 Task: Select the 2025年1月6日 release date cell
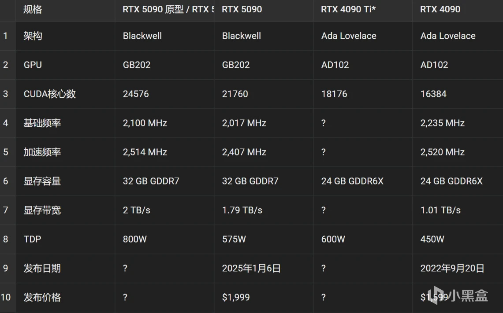pos(251,268)
